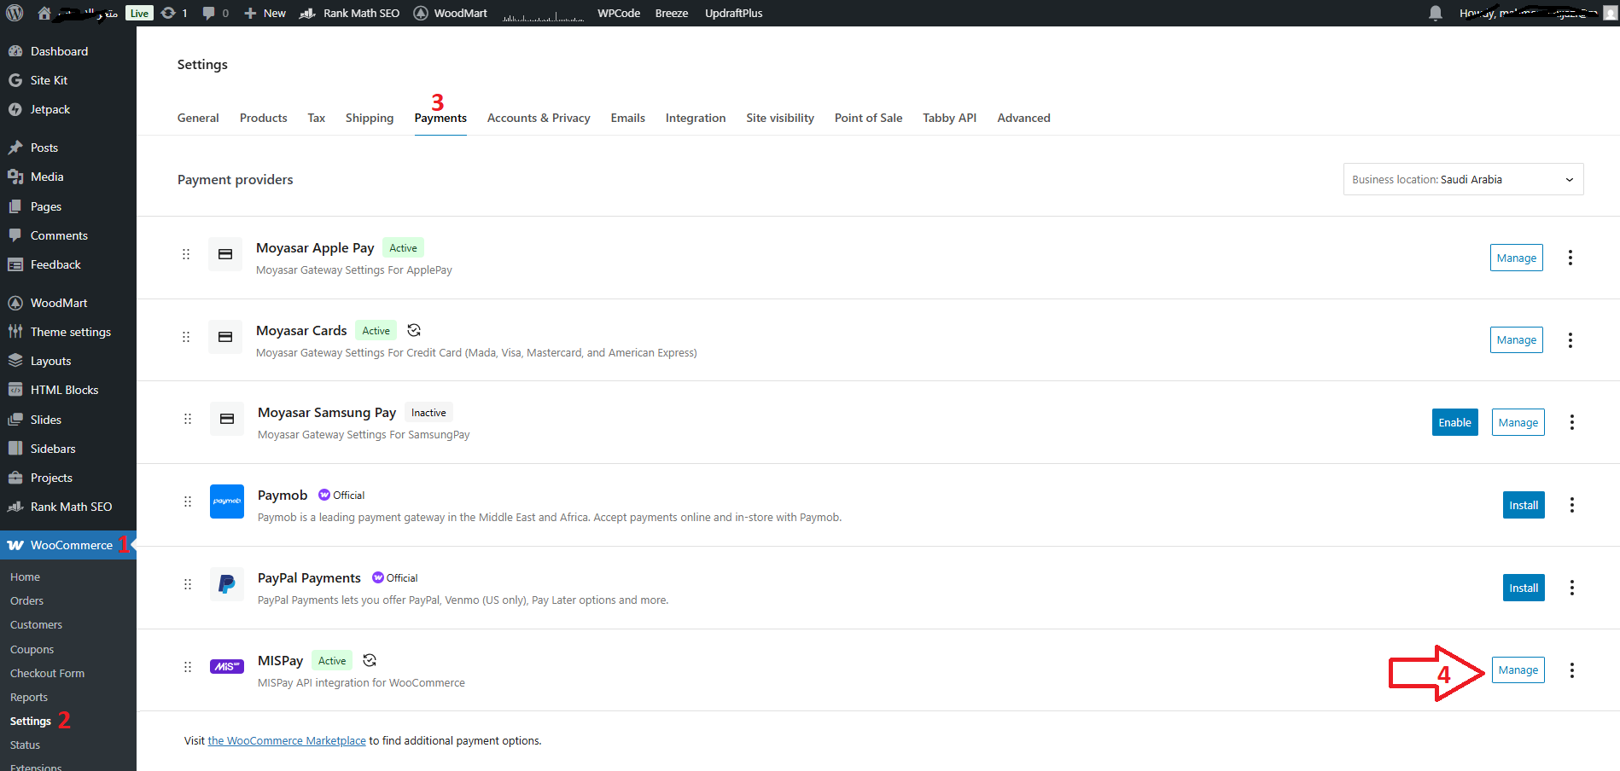Open more options for Moyasar Samsung Pay

point(1572,422)
